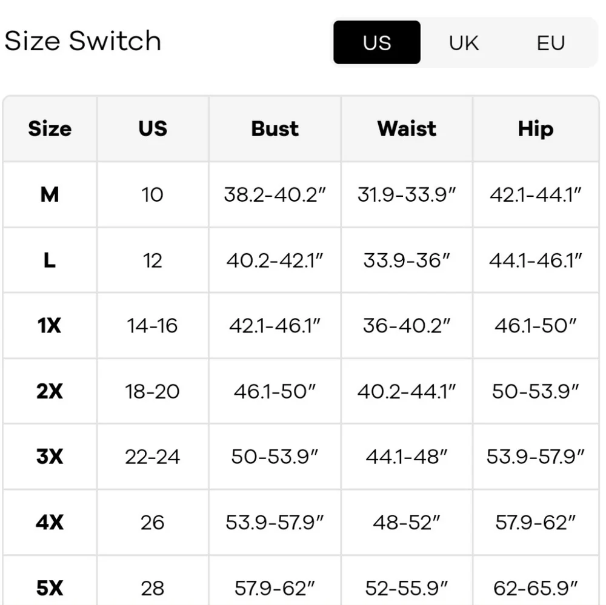The height and width of the screenshot is (605, 606).
Task: Select the 4X size row label
Action: [x=50, y=522]
